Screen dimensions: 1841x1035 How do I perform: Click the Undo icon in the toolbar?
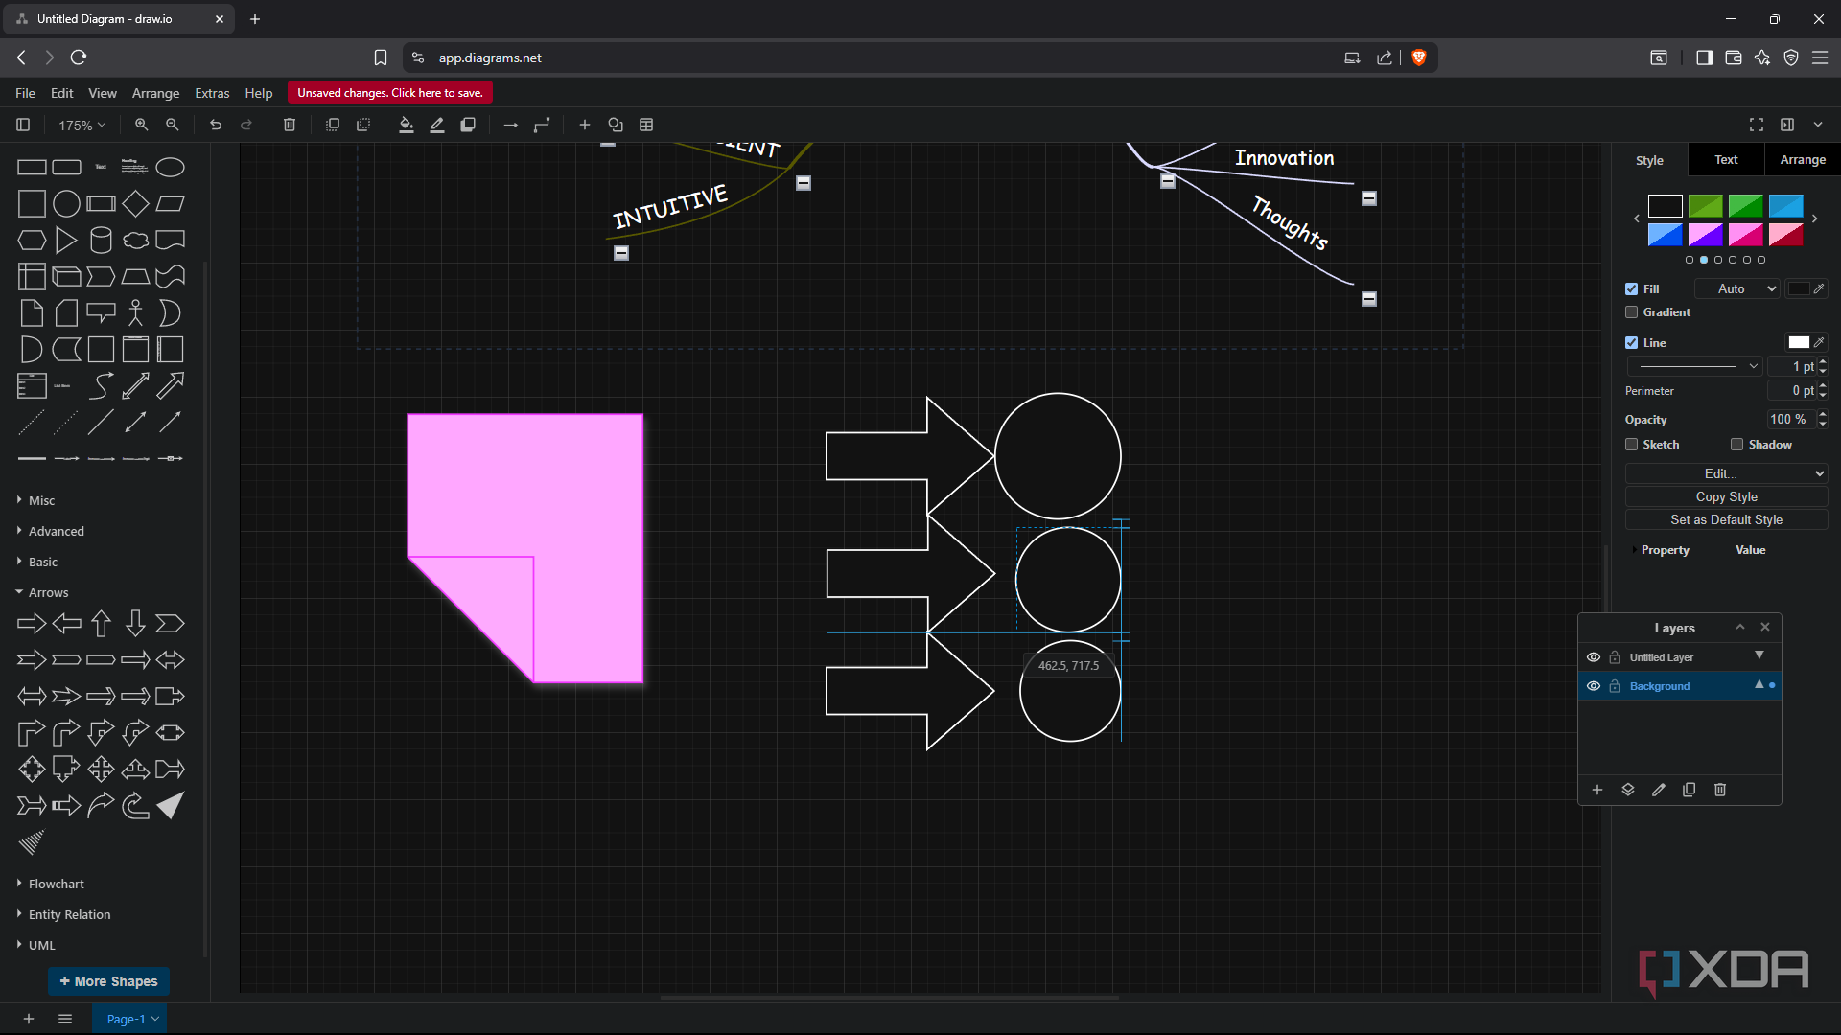216,125
